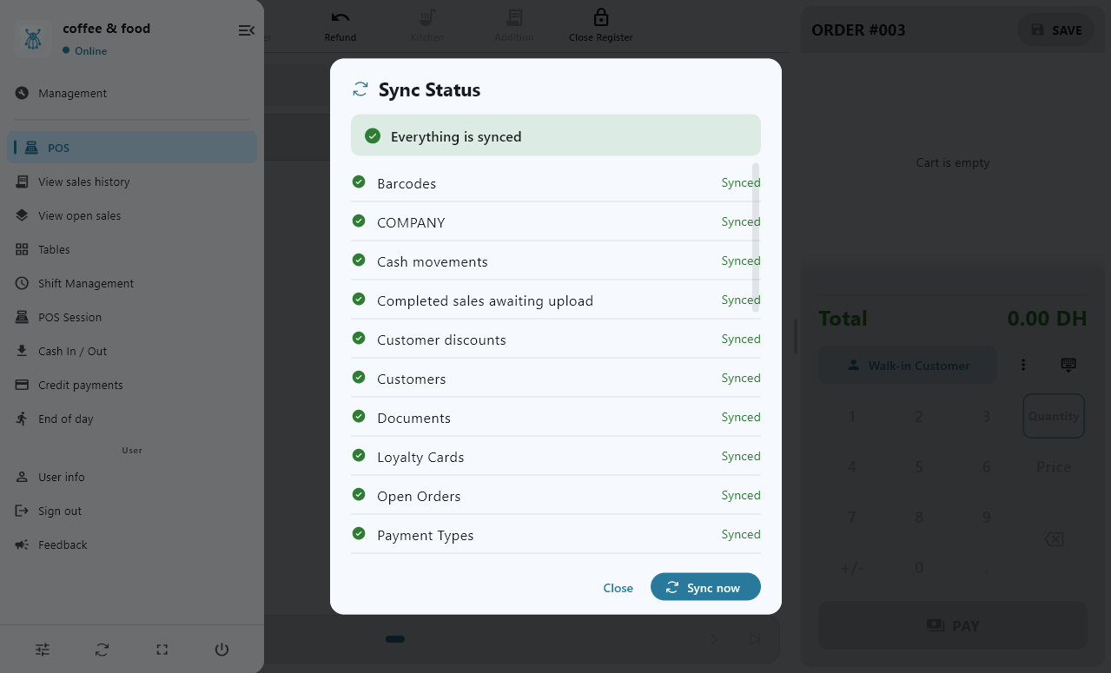Click the COMPANY row
1111x673 pixels.
[x=556, y=222]
